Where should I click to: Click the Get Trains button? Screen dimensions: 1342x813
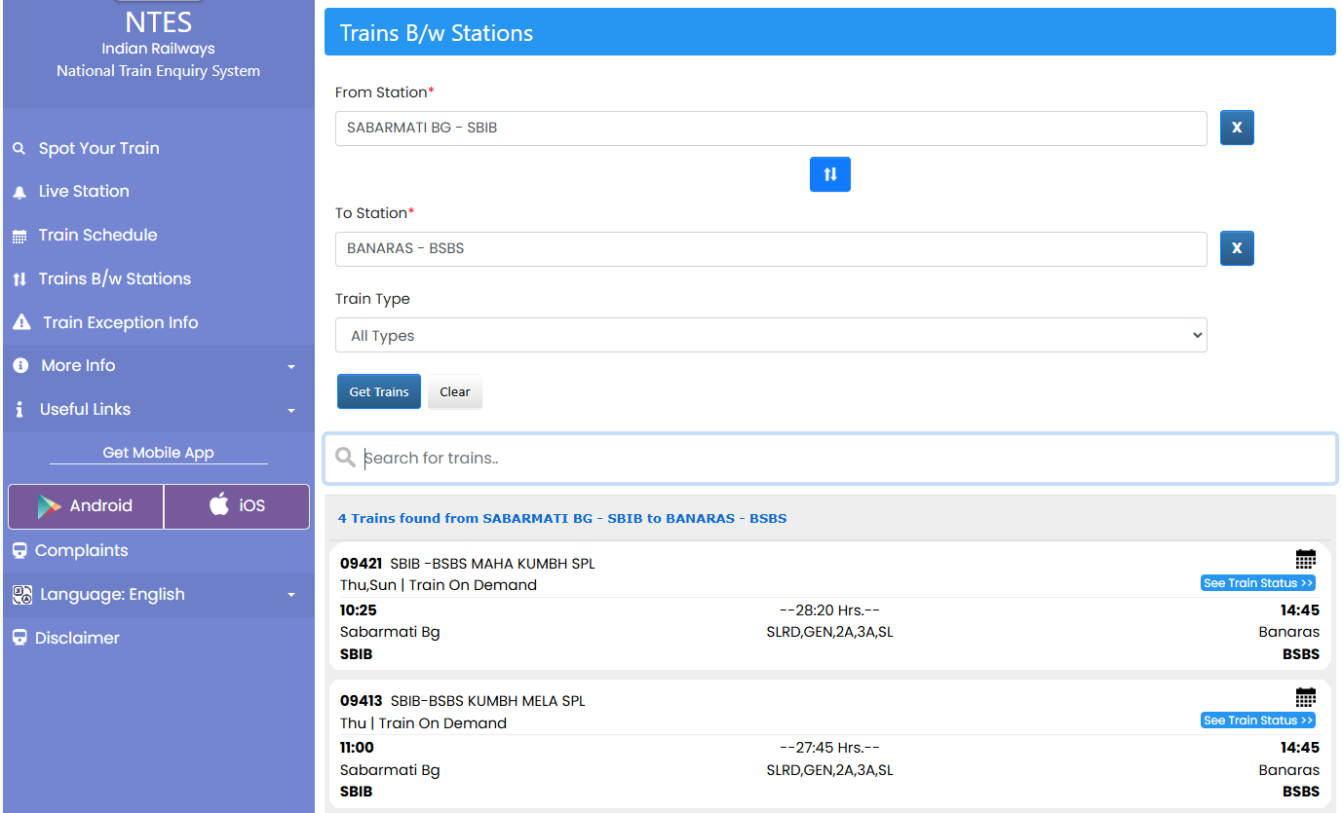(x=379, y=391)
